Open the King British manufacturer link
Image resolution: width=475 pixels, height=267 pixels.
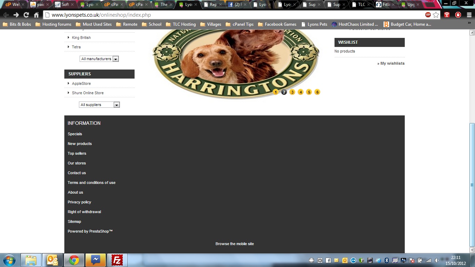pos(81,38)
